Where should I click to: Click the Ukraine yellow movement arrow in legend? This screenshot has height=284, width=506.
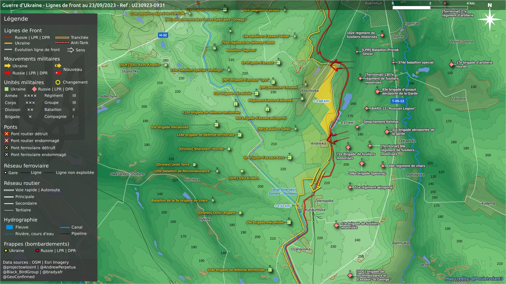coord(8,66)
